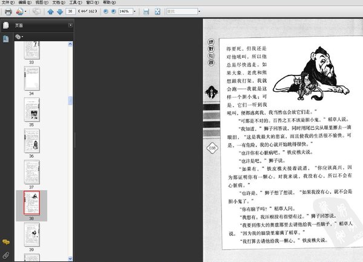Expand the dropdown arrow beside the collaborate icon
The width and height of the screenshot is (363, 262).
pyautogui.click(x=25, y=11)
